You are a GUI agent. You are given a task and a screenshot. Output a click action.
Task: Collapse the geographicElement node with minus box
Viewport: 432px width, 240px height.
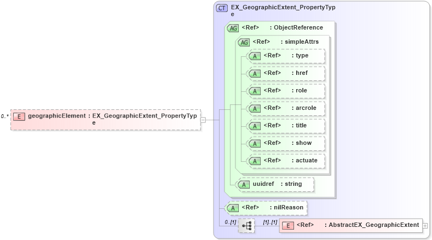tap(203, 120)
